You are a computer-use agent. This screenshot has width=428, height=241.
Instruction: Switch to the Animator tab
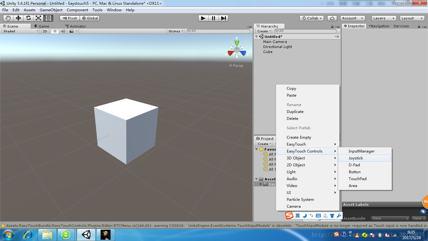76,26
